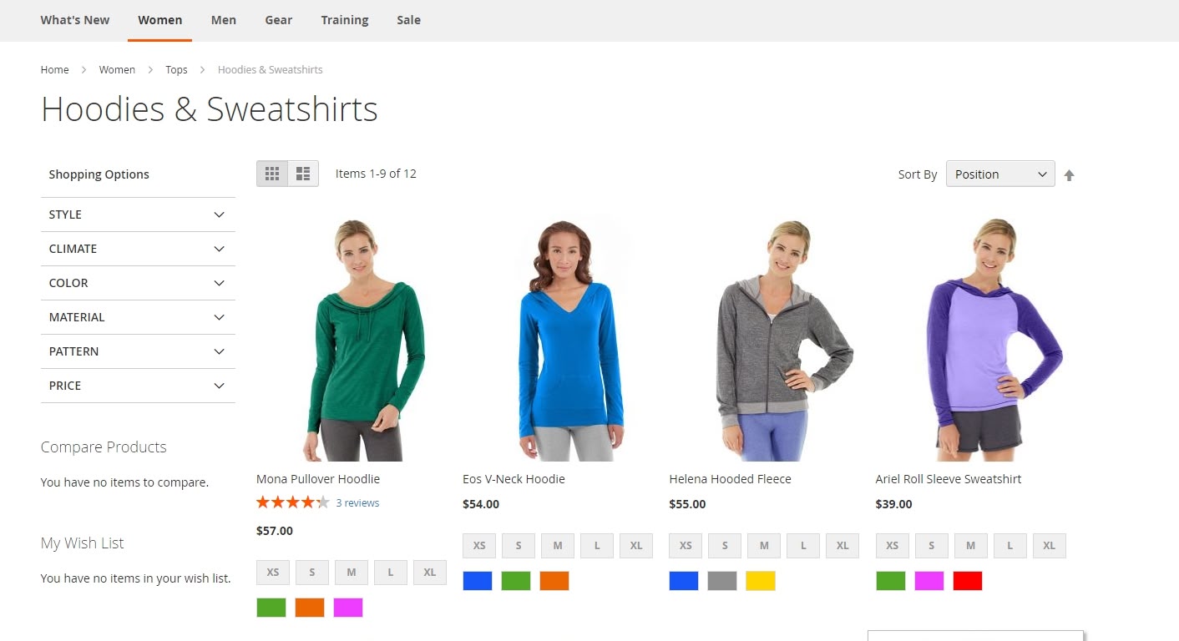Select size XL for Ariel Roll Sleeve Sweatshirt
Viewport: 1179px width, 641px height.
(1050, 546)
